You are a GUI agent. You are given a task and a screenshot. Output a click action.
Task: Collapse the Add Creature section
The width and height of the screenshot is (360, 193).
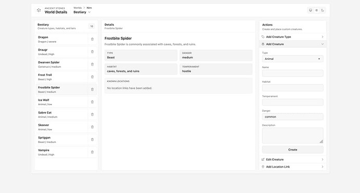pyautogui.click(x=293, y=44)
